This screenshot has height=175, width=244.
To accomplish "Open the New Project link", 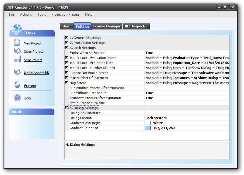I will pos(33,43).
